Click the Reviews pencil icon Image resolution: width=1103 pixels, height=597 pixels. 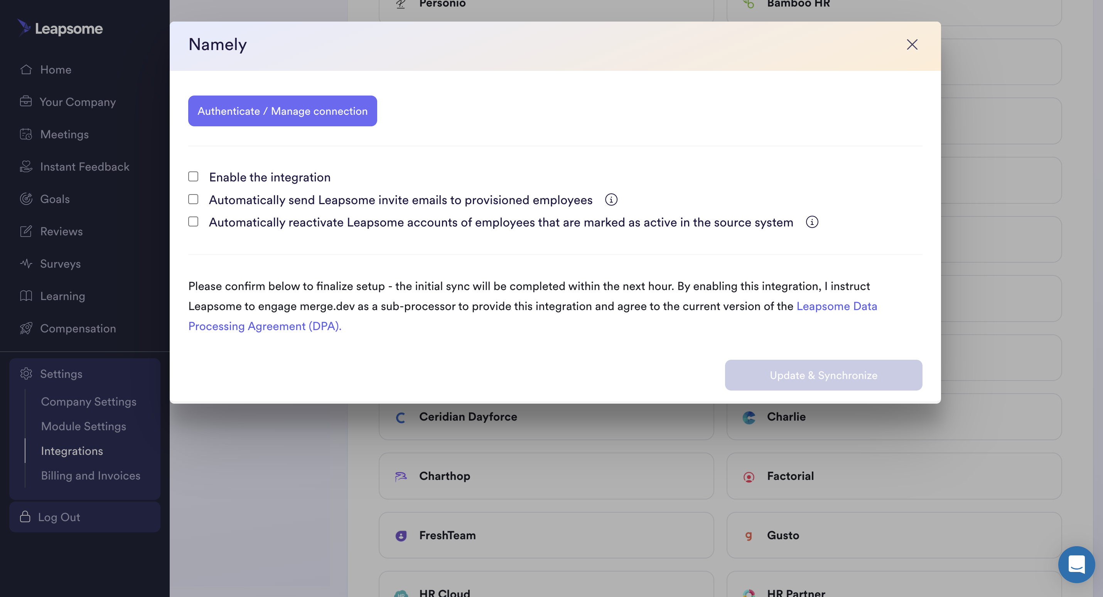tap(26, 231)
